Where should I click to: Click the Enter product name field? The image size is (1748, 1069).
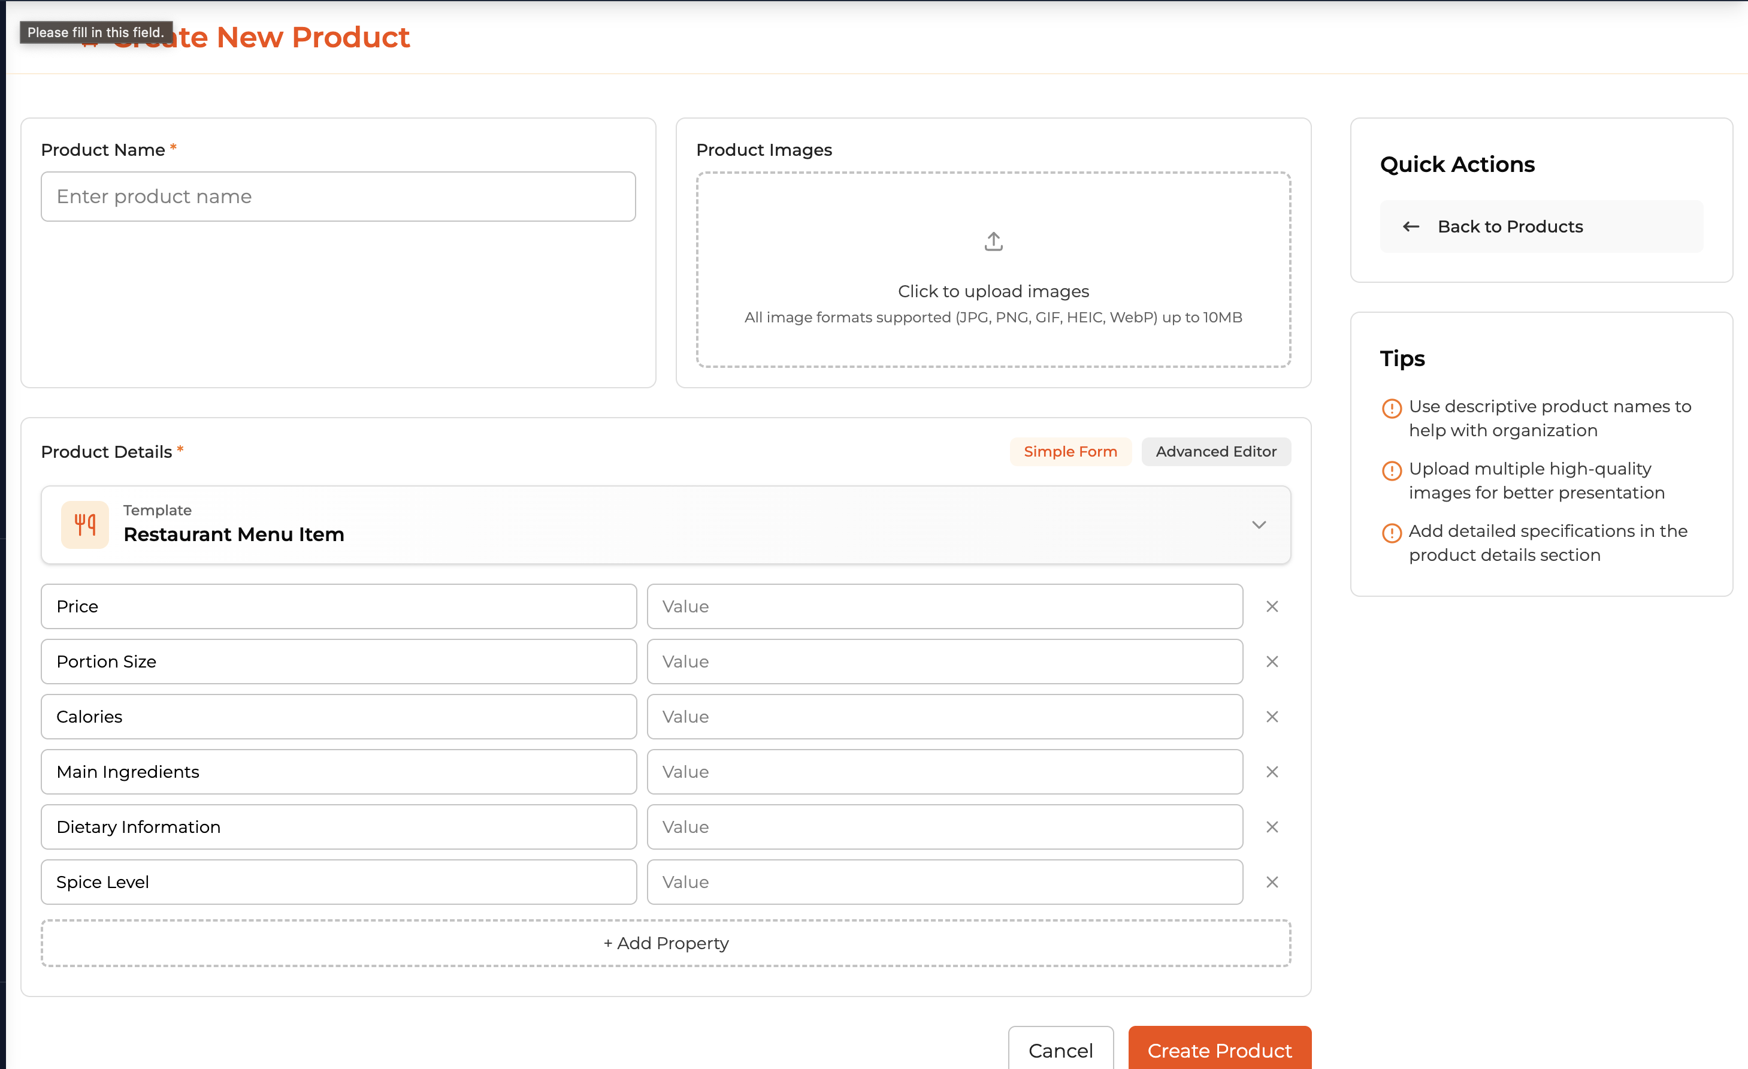pos(338,197)
